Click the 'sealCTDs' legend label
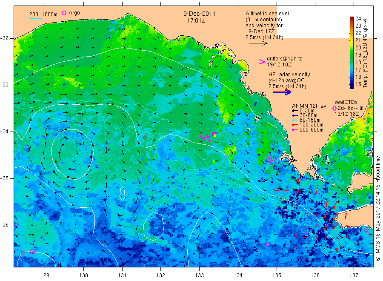383x281 pixels. tap(346, 102)
